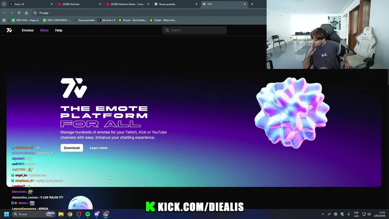
Task: Close the (3298) YouTube tab
Action: pos(100,4)
